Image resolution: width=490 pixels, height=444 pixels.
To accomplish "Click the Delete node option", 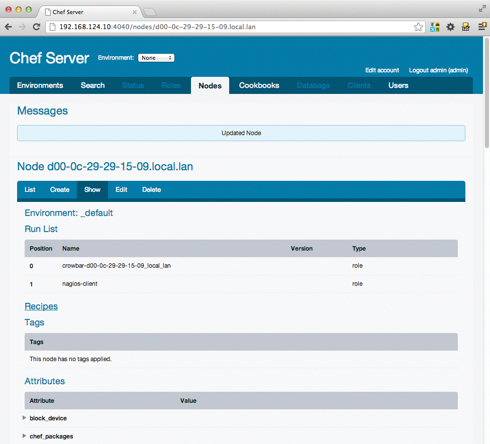I will [x=151, y=190].
